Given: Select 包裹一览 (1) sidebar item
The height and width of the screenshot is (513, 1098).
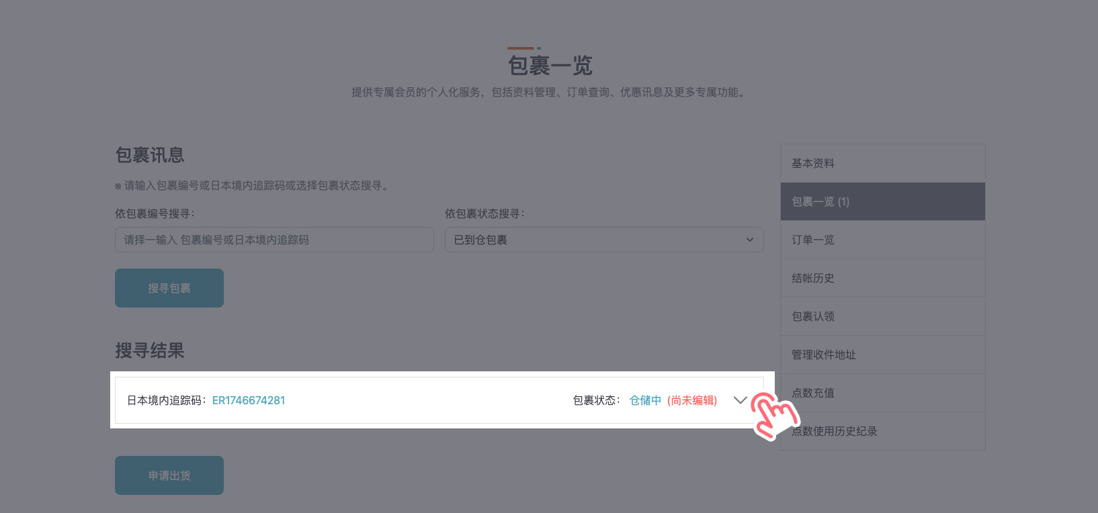Looking at the screenshot, I should (x=883, y=201).
